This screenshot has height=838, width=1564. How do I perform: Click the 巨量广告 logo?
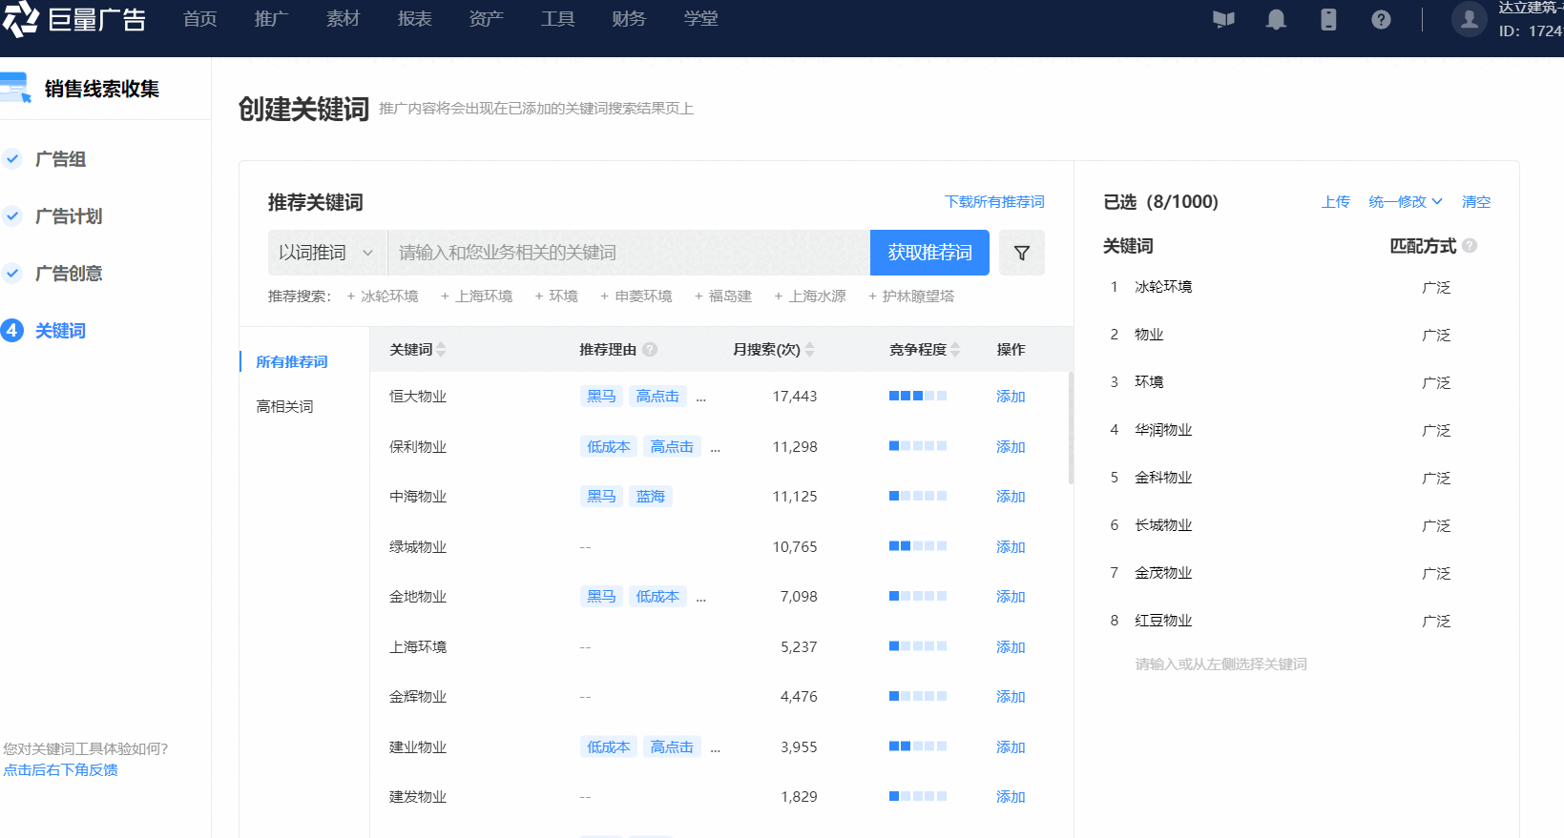click(x=74, y=20)
